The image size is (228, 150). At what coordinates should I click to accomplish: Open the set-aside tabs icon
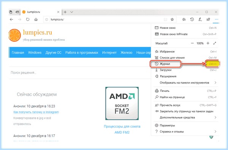tap(11, 12)
